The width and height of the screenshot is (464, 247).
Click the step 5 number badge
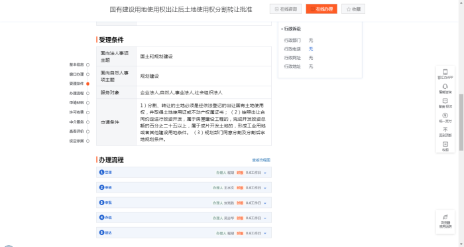pyautogui.click(x=101, y=232)
